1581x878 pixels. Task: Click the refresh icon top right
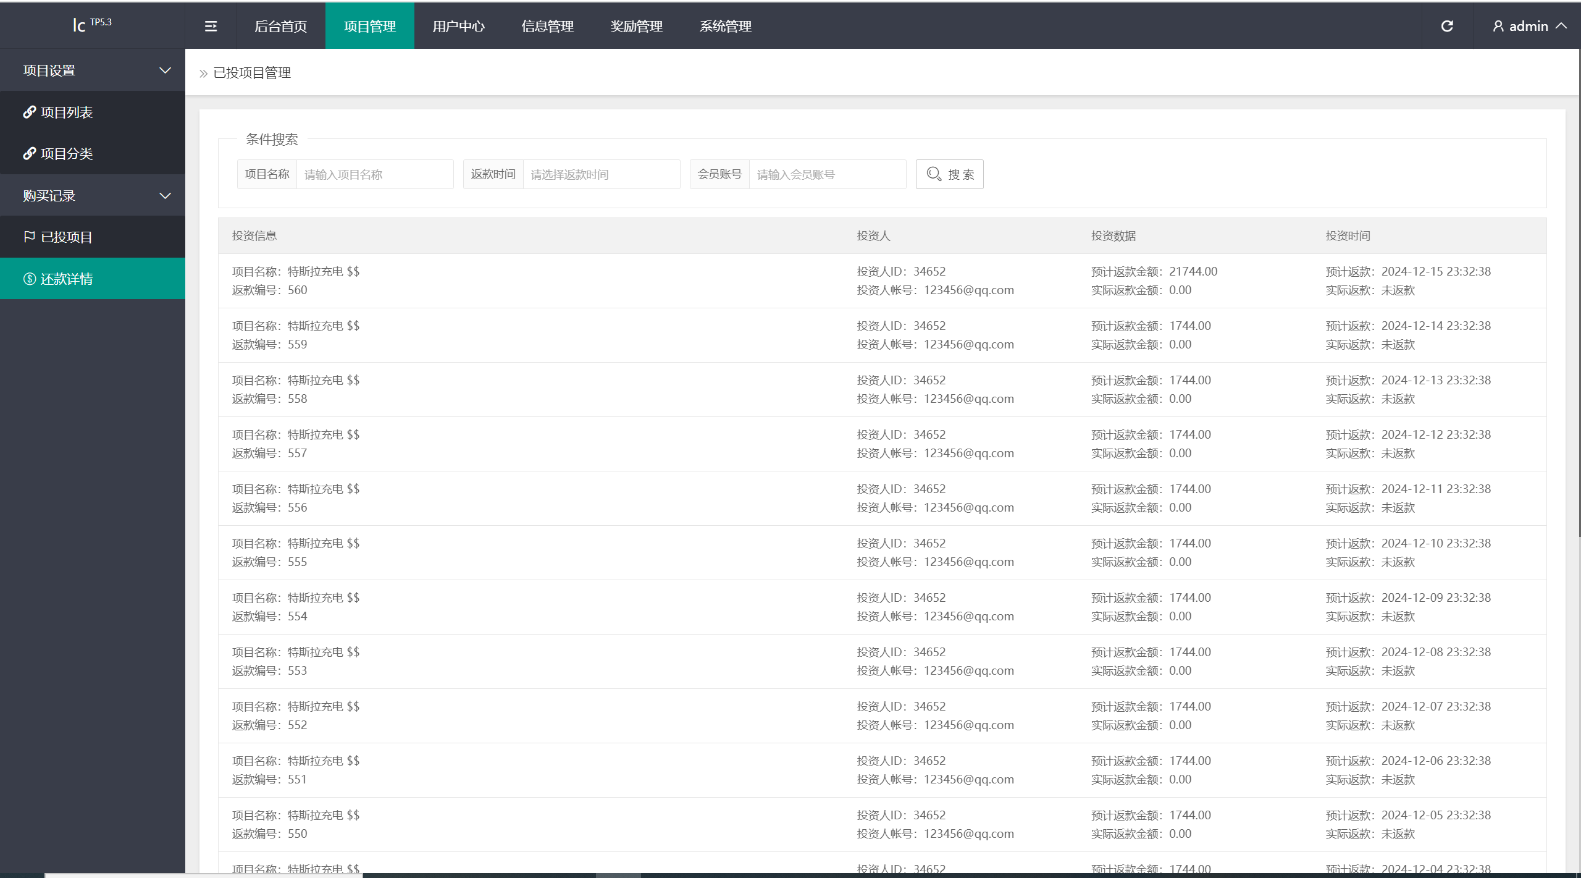tap(1446, 23)
